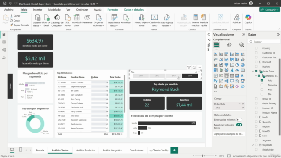Select 2011 in the Año slicer

tap(141, 76)
